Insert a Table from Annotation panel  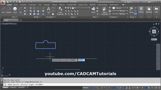(x=53, y=14)
